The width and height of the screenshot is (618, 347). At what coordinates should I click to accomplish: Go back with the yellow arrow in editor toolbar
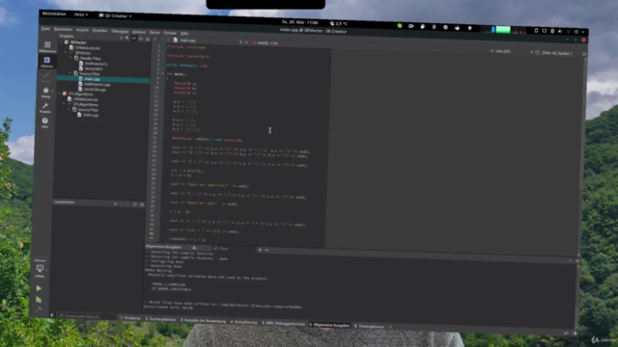(154, 39)
